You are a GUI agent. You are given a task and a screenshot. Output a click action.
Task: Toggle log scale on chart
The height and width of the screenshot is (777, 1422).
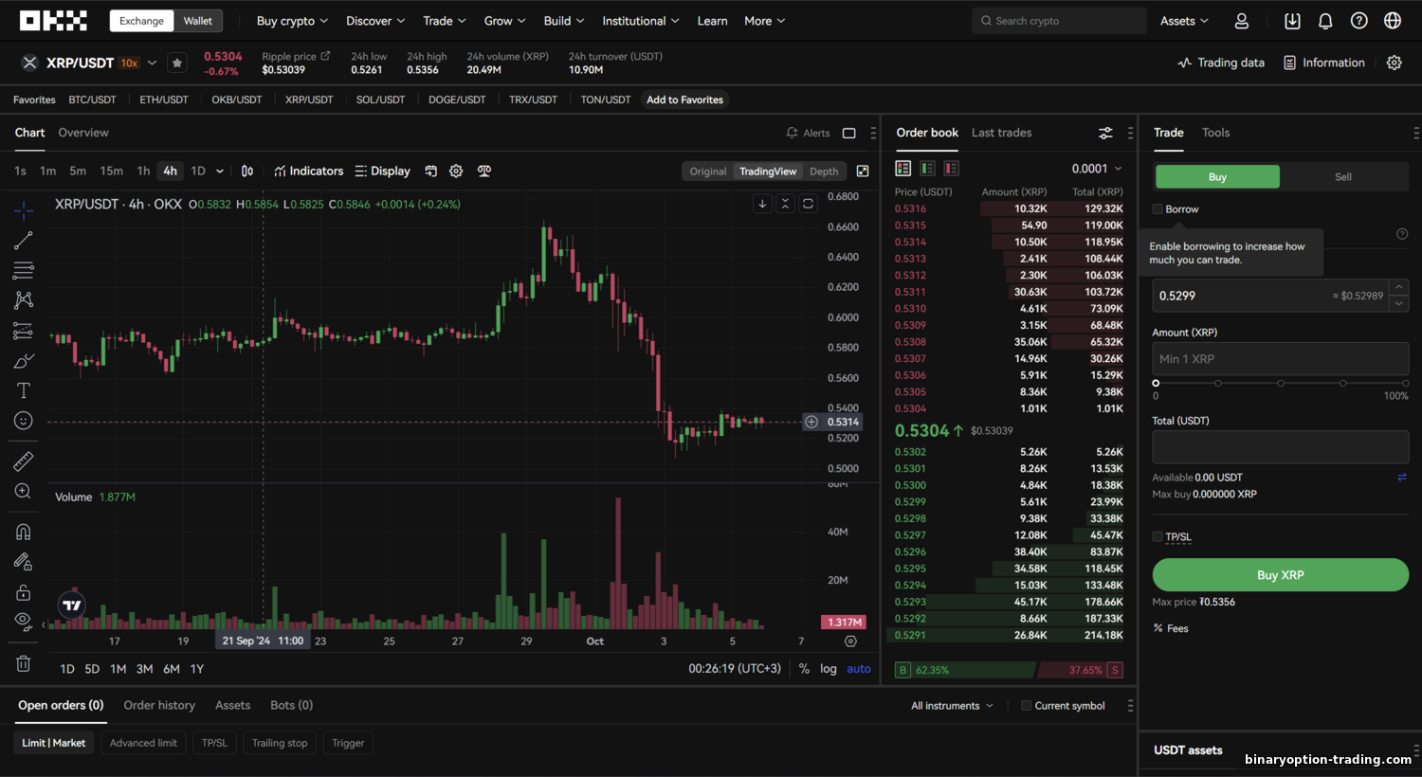coord(829,669)
